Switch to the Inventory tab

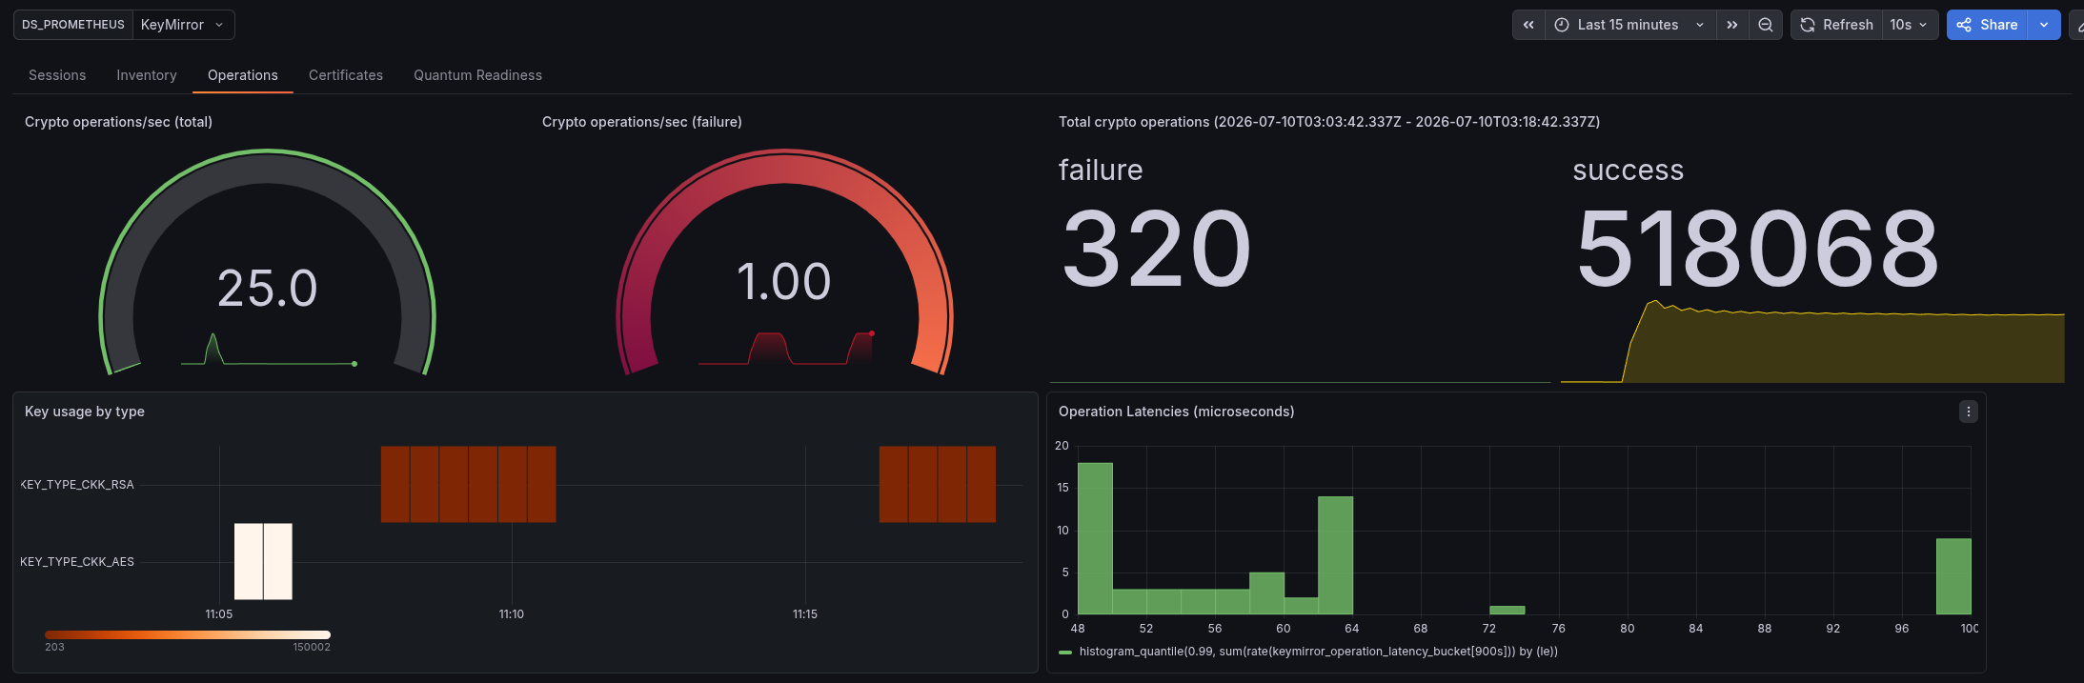click(147, 75)
